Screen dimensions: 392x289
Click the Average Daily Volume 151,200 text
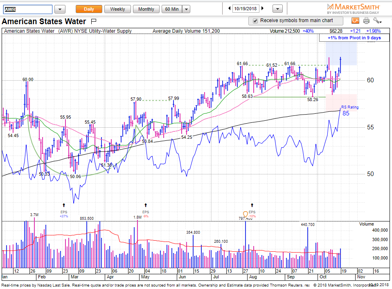[x=186, y=31]
